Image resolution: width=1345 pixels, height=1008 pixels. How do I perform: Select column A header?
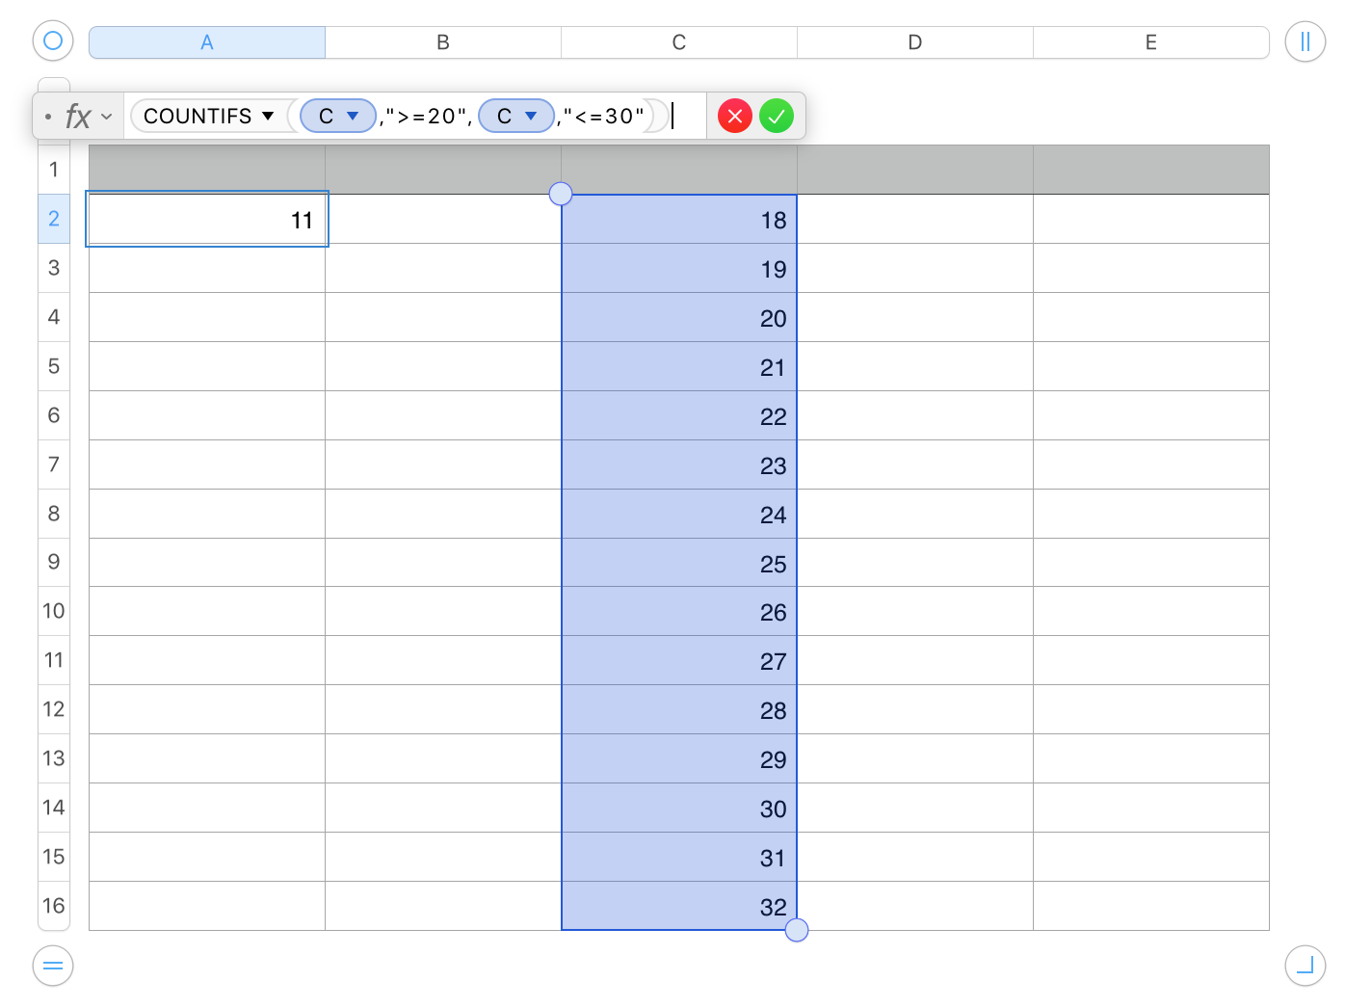207,42
